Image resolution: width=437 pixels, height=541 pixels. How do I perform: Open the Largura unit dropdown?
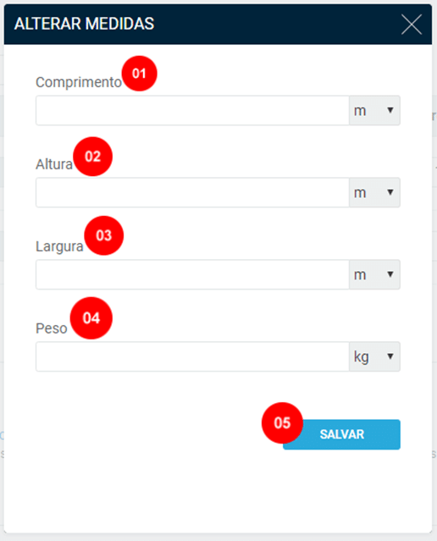pos(374,274)
